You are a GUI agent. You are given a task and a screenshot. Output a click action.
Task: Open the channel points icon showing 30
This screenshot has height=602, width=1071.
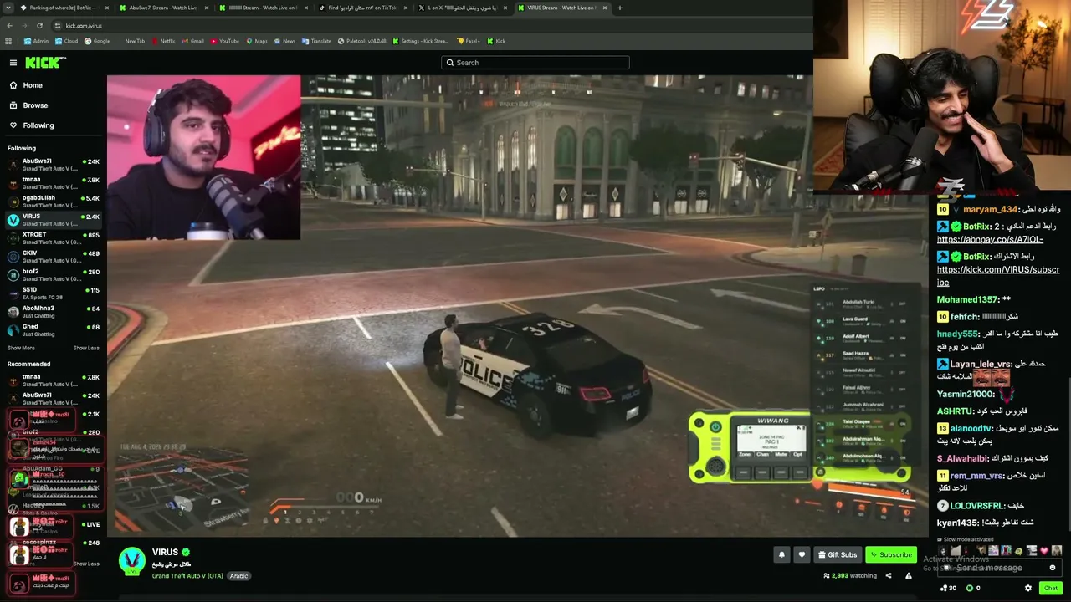(x=947, y=589)
